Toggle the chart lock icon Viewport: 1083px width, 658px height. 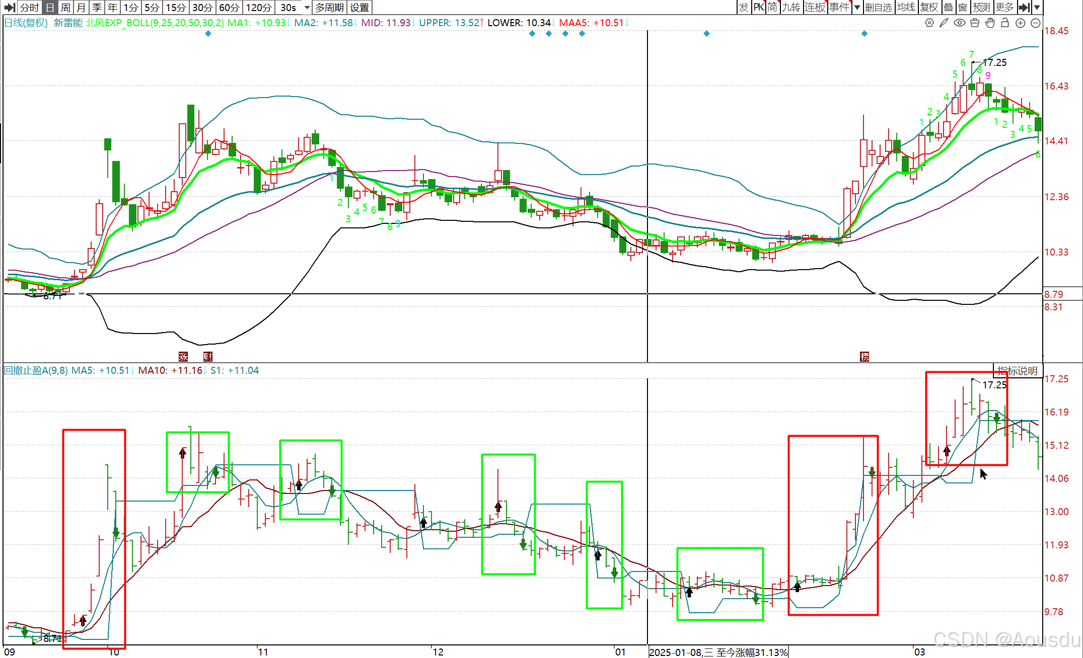pyautogui.click(x=1005, y=23)
